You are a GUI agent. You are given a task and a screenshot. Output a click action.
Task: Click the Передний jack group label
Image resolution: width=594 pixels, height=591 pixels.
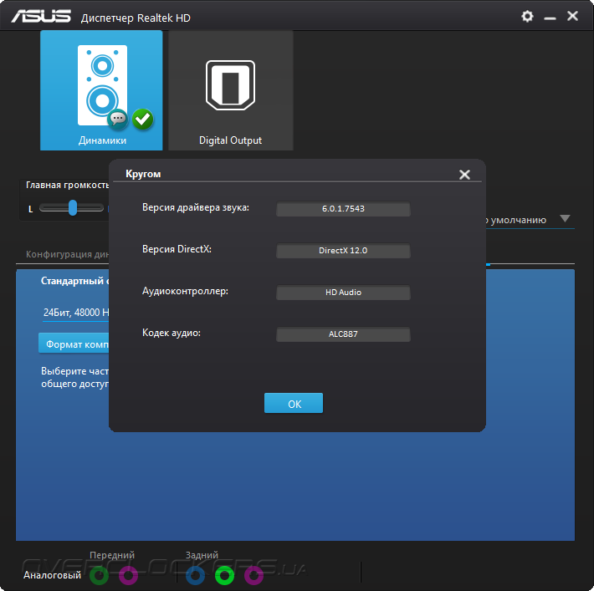tap(112, 555)
